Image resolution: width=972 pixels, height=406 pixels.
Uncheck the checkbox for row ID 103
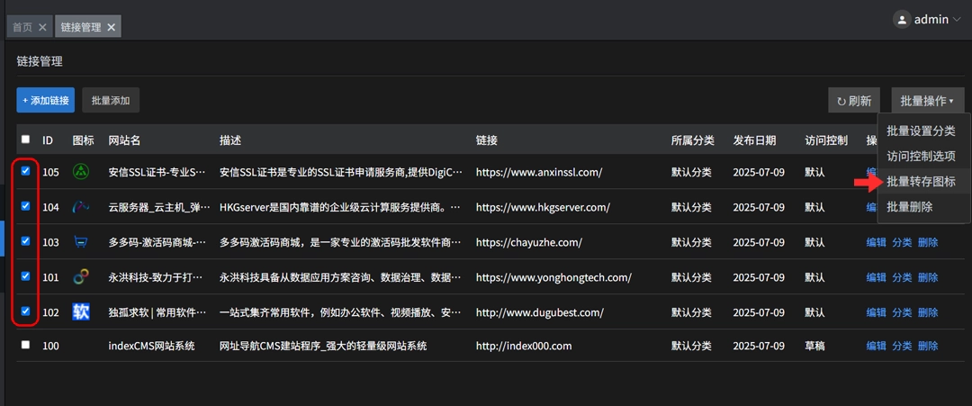25,241
